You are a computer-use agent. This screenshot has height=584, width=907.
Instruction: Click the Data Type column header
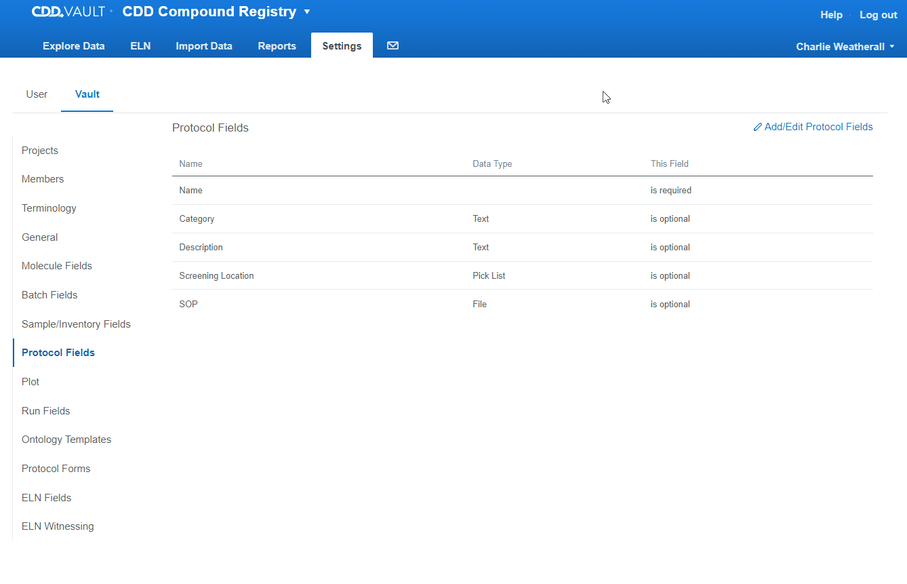492,163
